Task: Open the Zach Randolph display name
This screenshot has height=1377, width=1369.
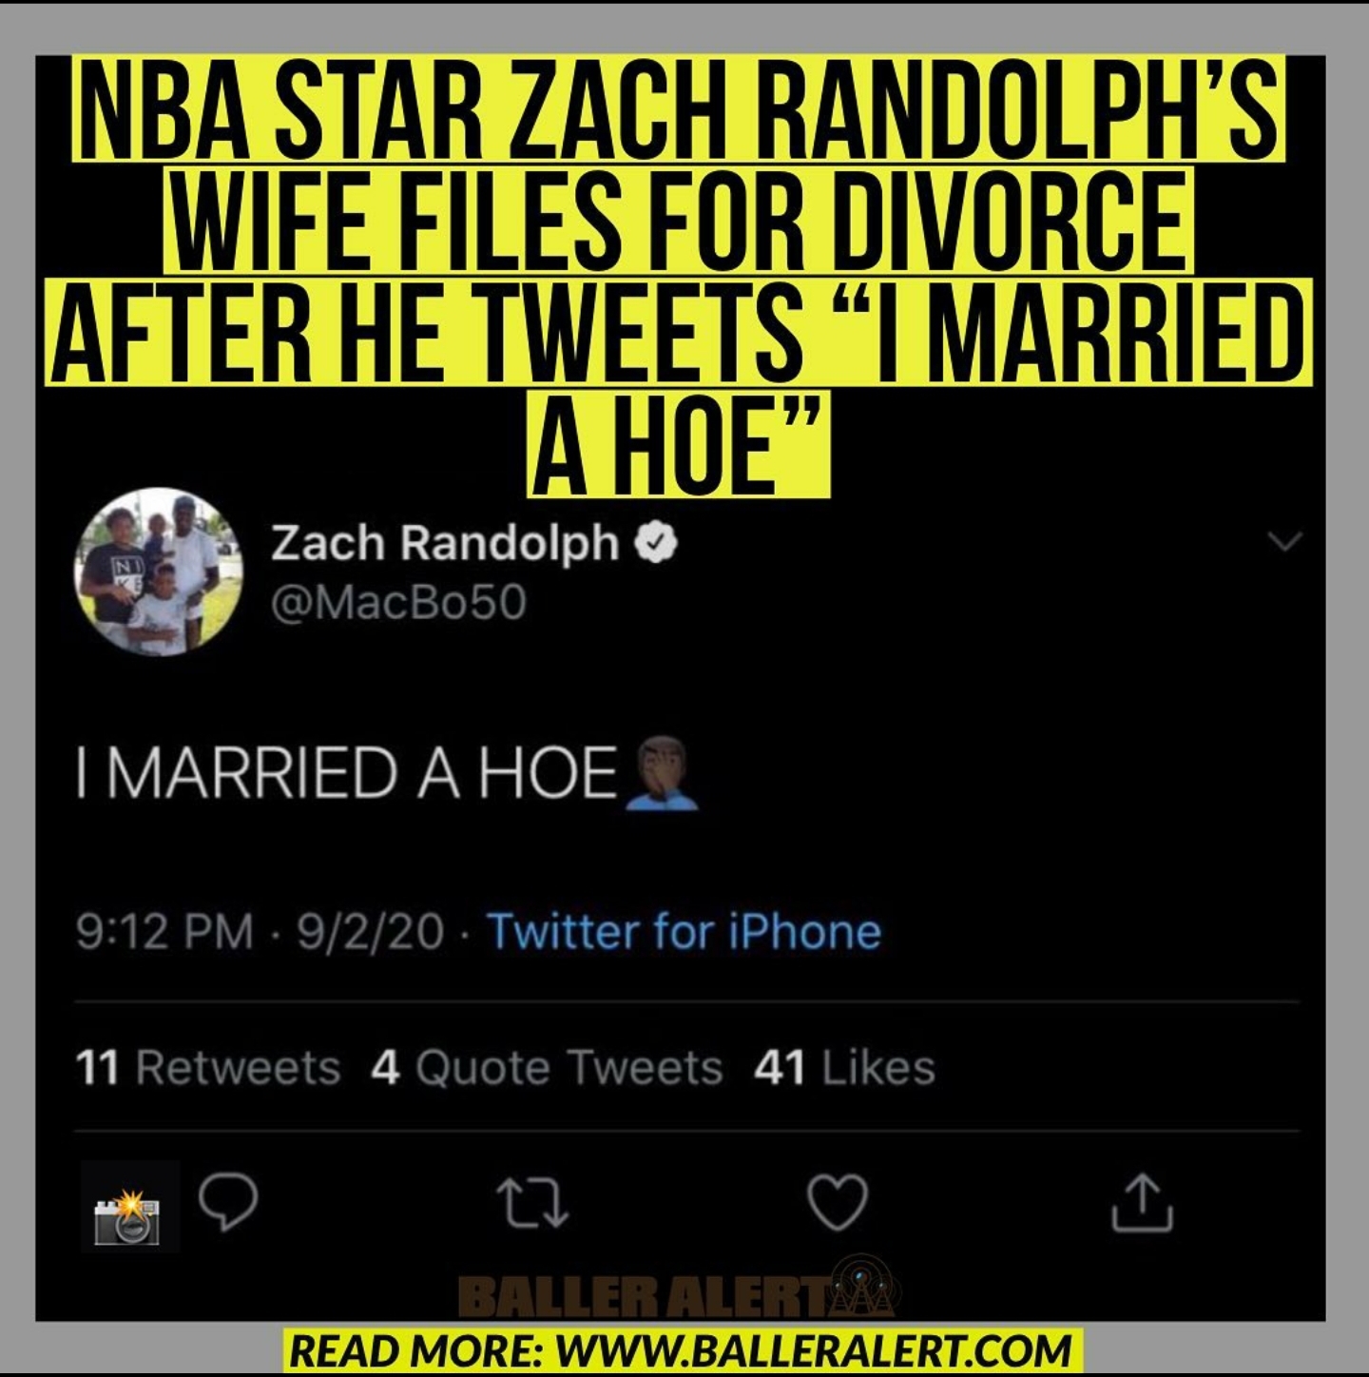Action: click(445, 543)
